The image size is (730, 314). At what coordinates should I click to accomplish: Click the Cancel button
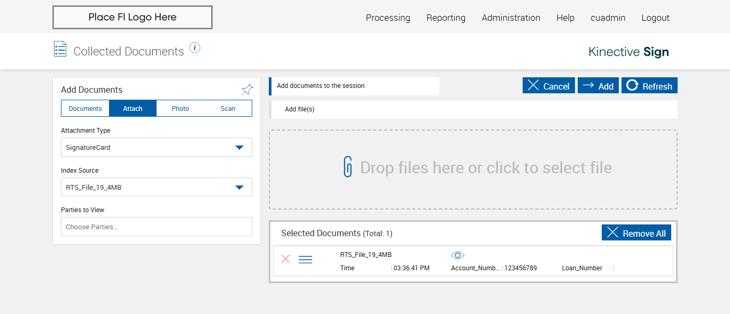tap(549, 86)
